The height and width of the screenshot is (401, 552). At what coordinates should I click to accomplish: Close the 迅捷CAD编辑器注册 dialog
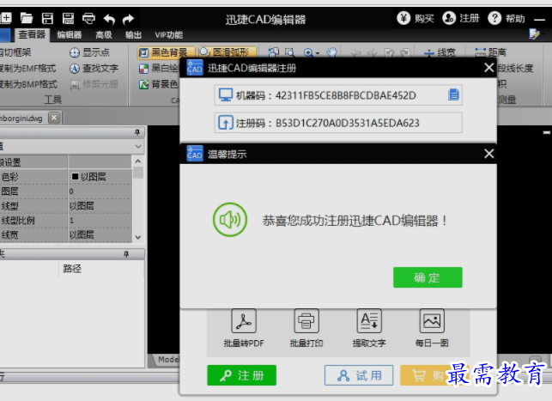click(489, 67)
